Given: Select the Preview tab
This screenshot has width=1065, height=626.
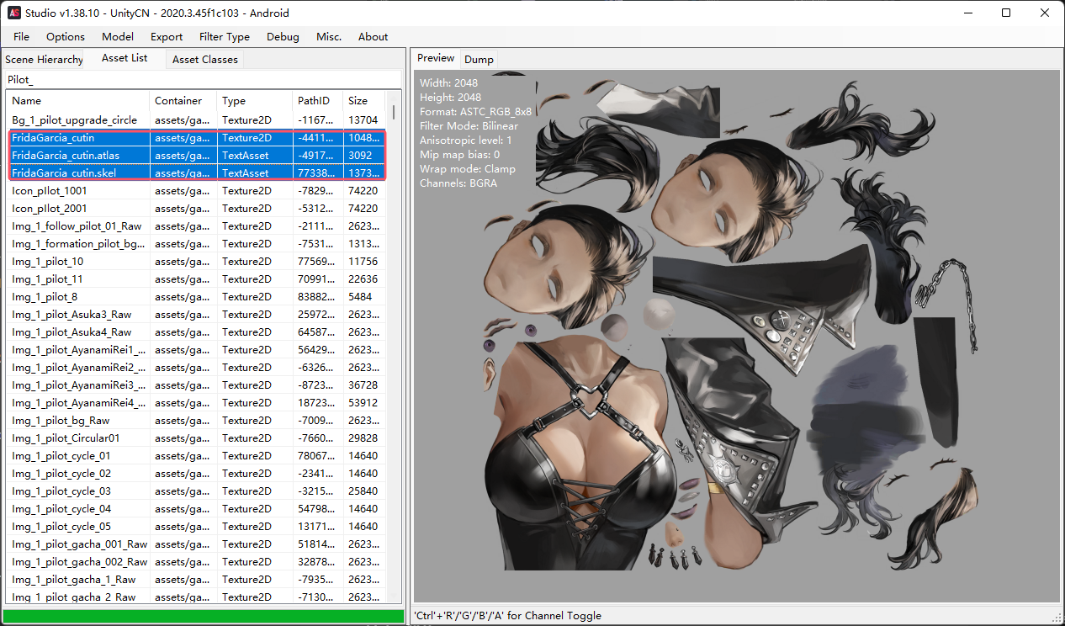Looking at the screenshot, I should pos(436,58).
